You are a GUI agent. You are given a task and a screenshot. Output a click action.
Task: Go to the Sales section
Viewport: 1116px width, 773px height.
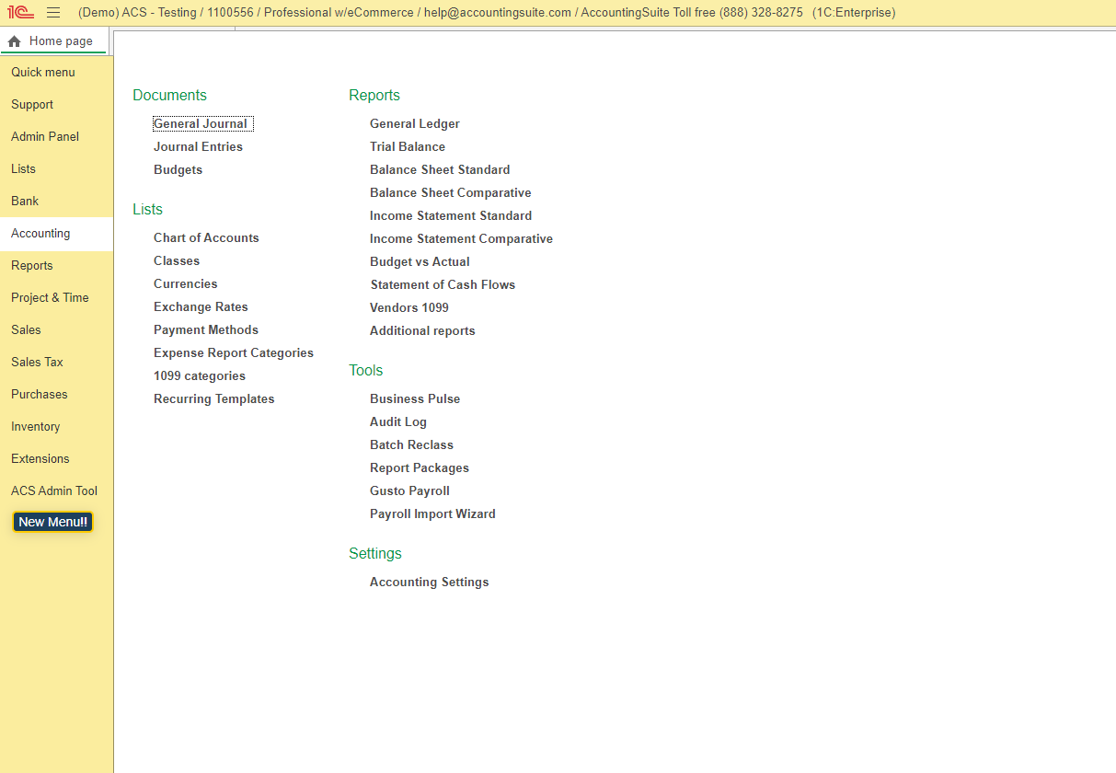pos(56,330)
